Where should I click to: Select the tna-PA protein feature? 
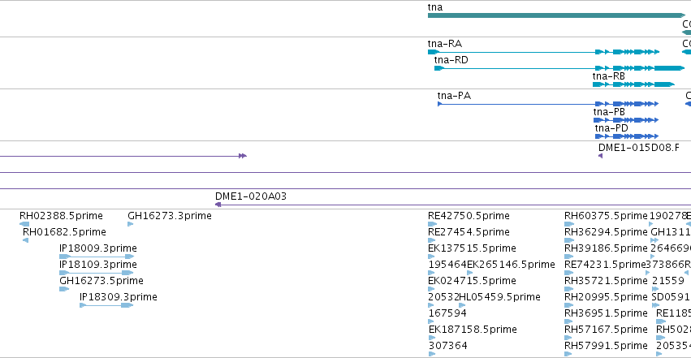coord(548,104)
